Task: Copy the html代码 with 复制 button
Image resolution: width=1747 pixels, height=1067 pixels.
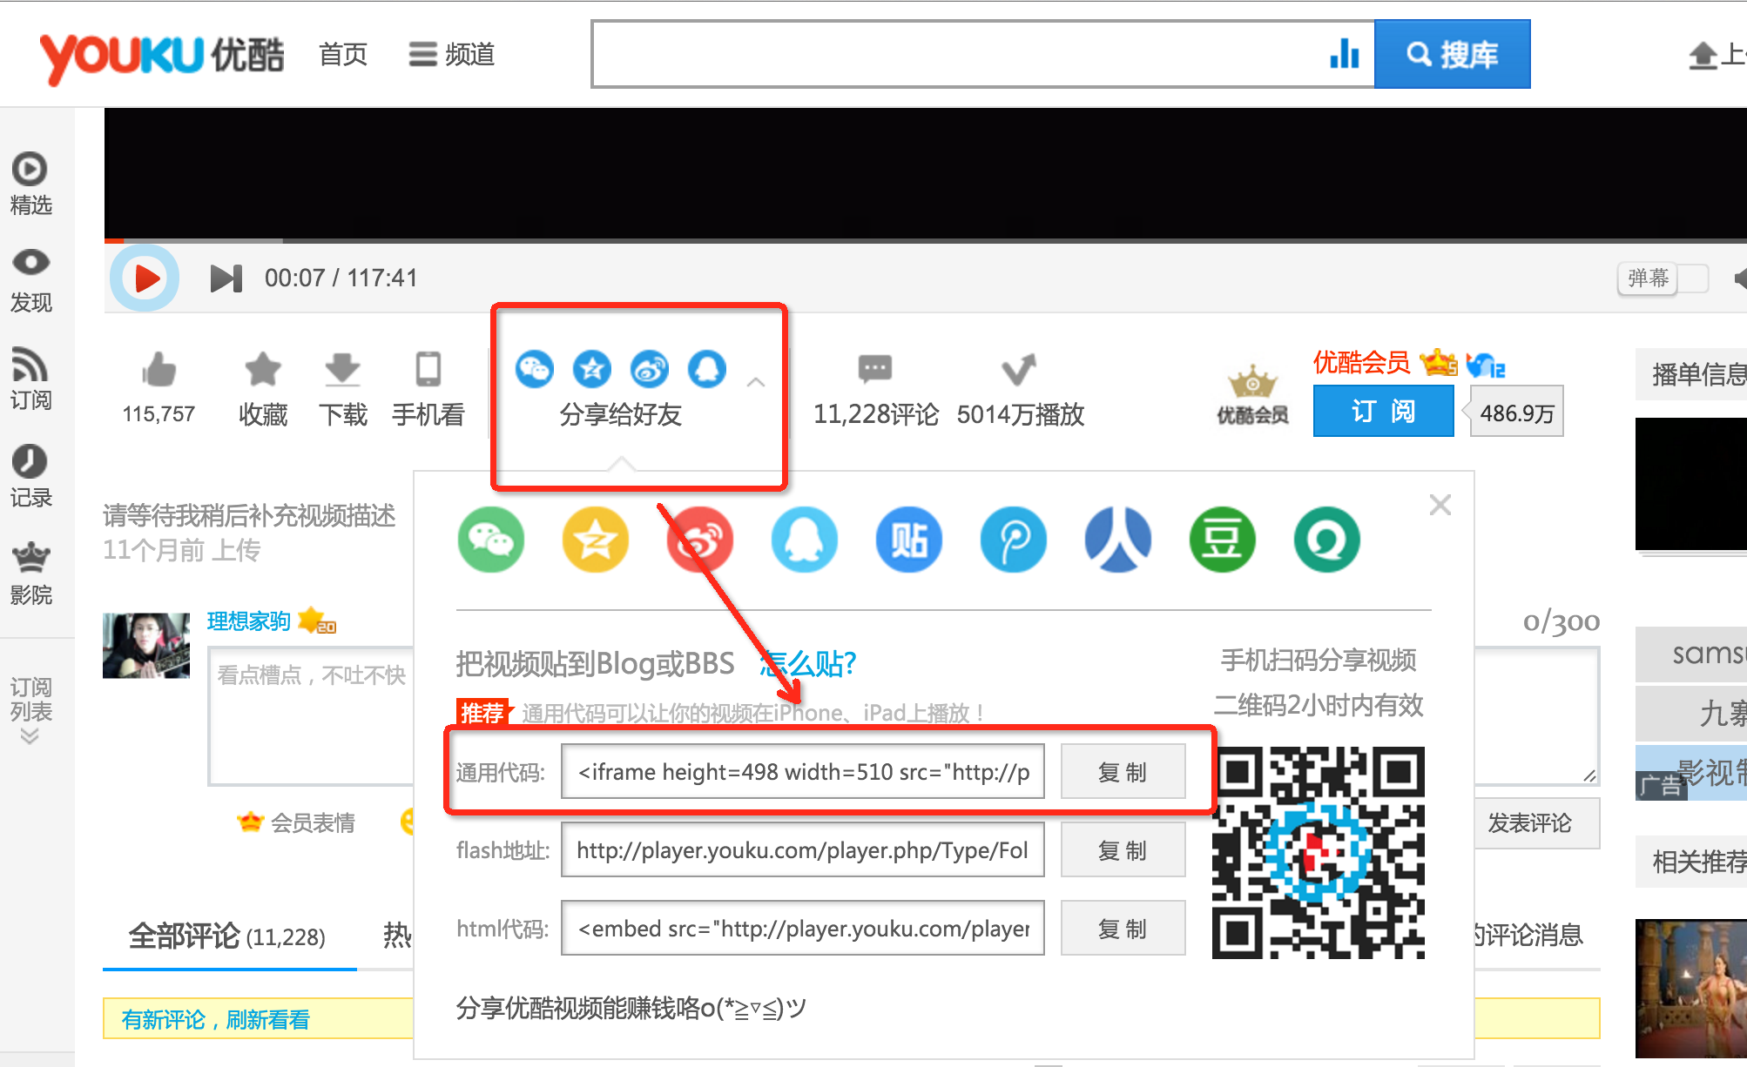Action: tap(1123, 928)
